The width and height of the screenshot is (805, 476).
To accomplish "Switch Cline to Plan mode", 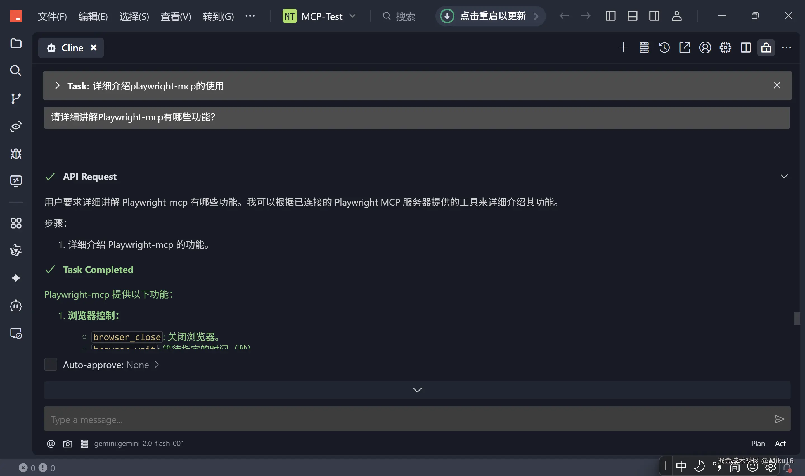I will (758, 443).
